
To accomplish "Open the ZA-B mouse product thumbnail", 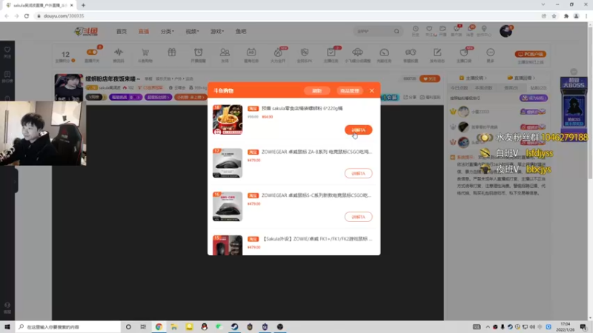I will [x=228, y=163].
